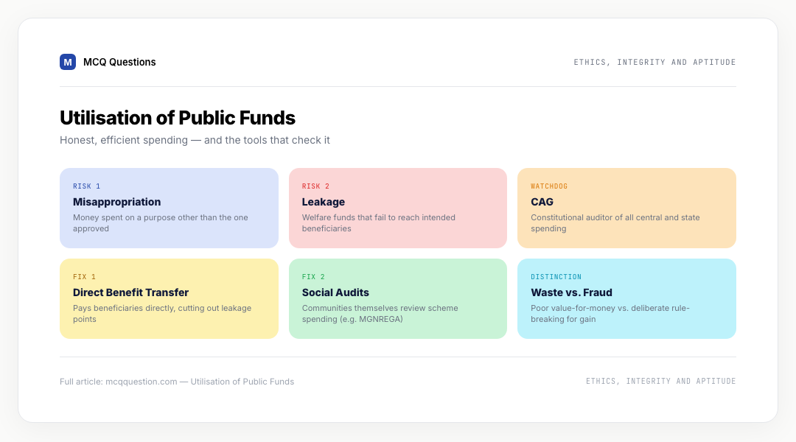796x442 pixels.
Task: Open the Waste vs. Fraud card
Action: point(627,298)
